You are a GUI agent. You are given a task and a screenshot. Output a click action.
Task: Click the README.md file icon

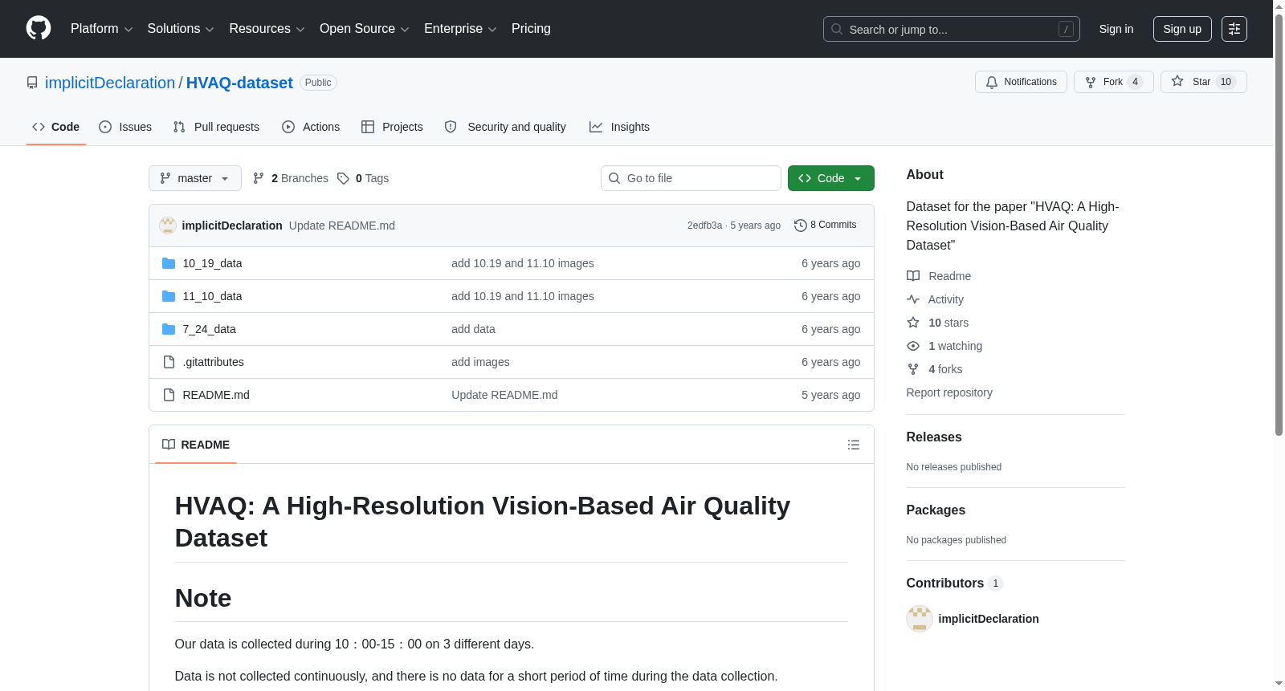(169, 395)
